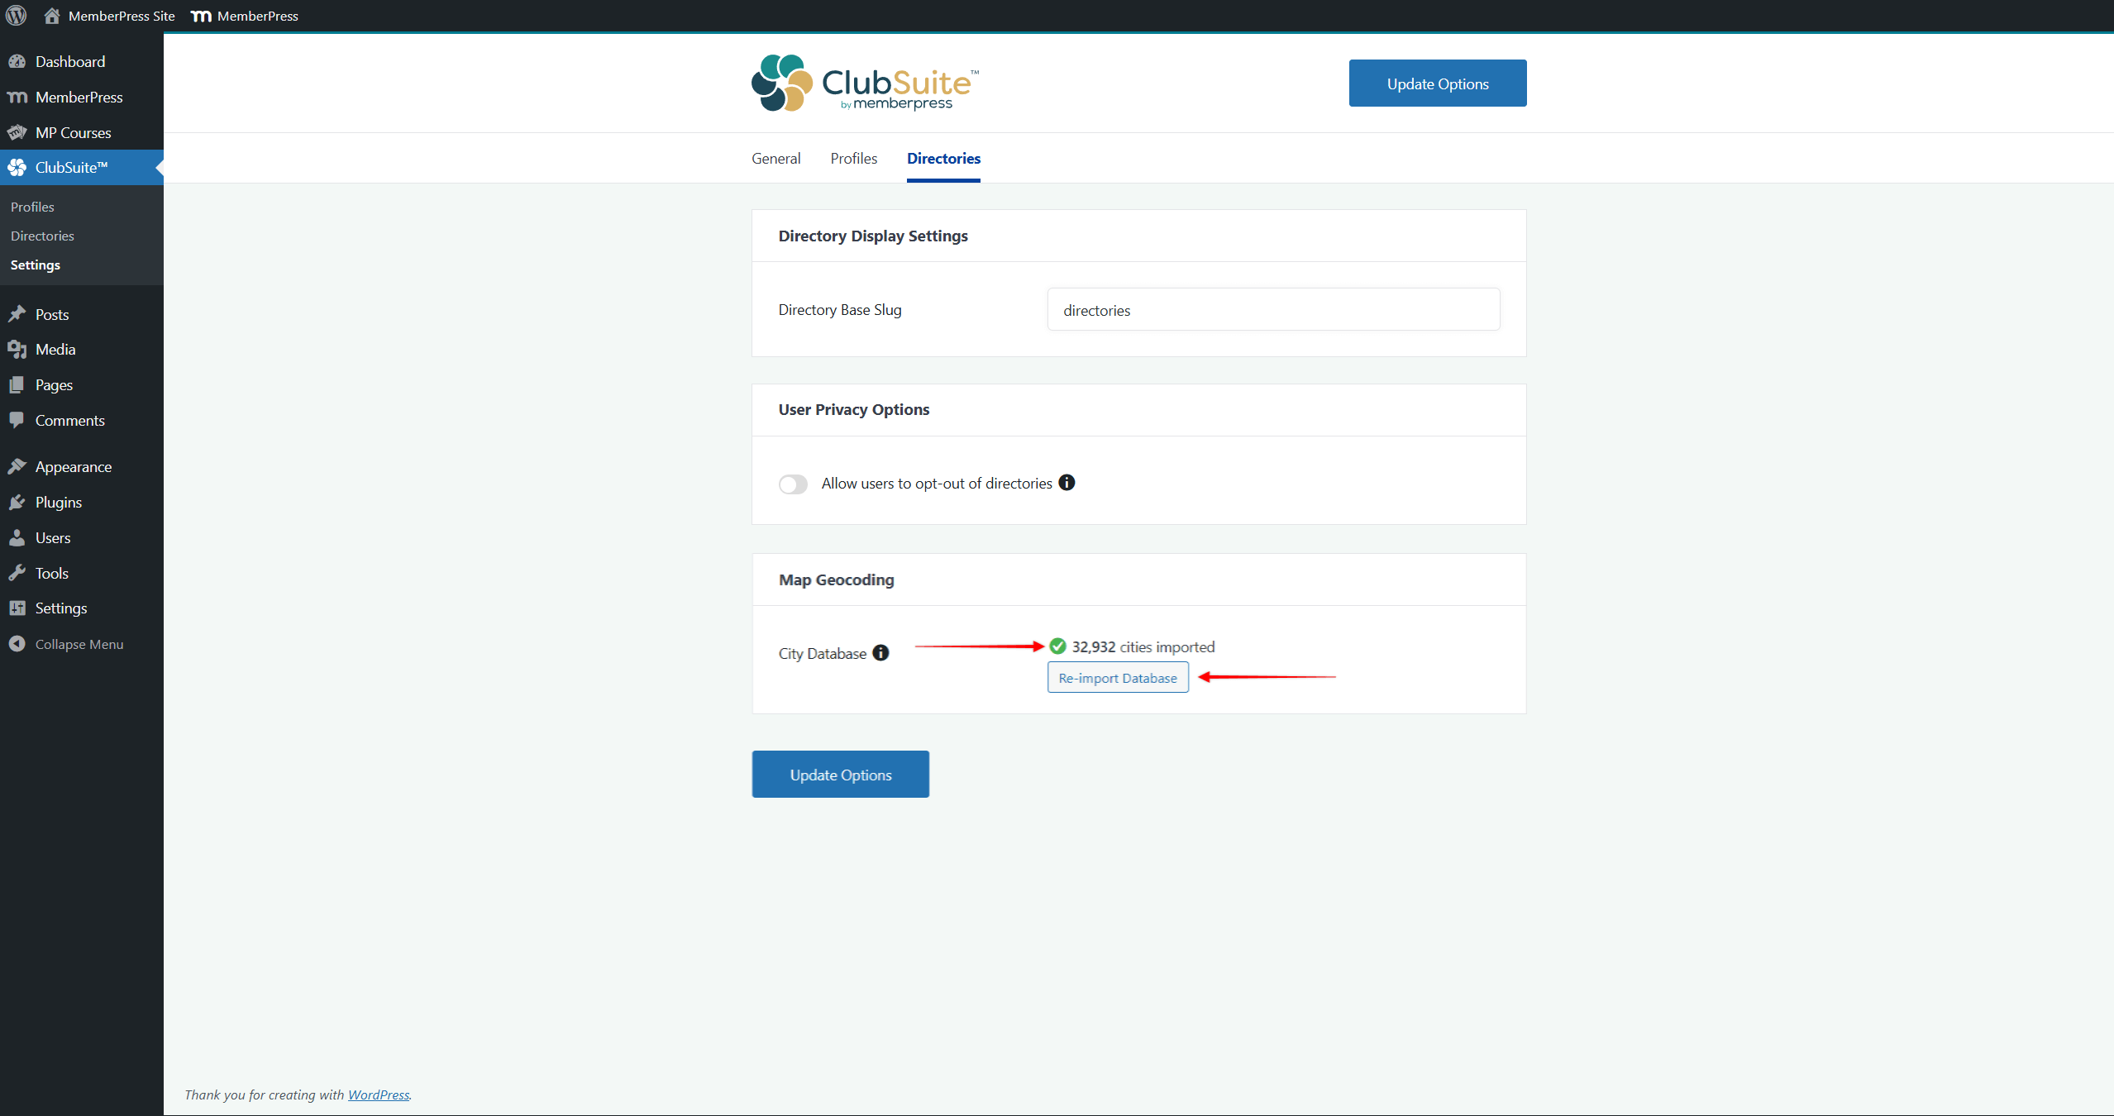Click the Re-import Database button
The width and height of the screenshot is (2114, 1116).
click(x=1118, y=678)
